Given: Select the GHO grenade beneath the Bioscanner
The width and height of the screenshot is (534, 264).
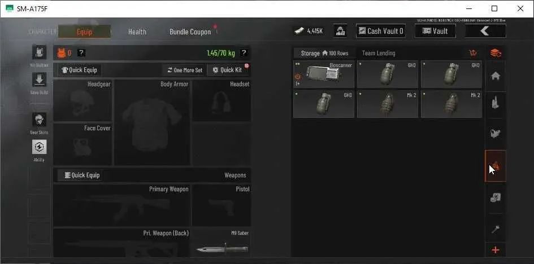Looking at the screenshot, I should [x=324, y=104].
